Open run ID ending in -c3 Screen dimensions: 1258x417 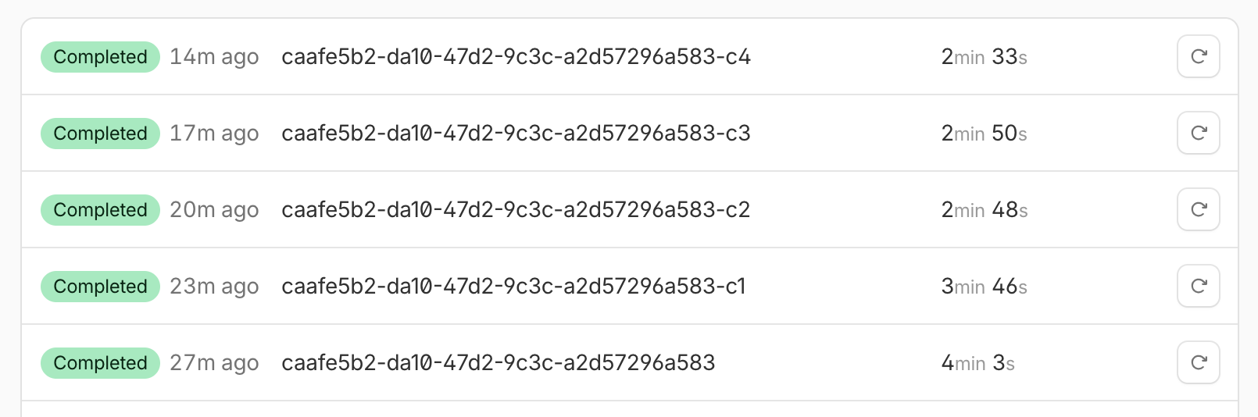click(x=516, y=134)
